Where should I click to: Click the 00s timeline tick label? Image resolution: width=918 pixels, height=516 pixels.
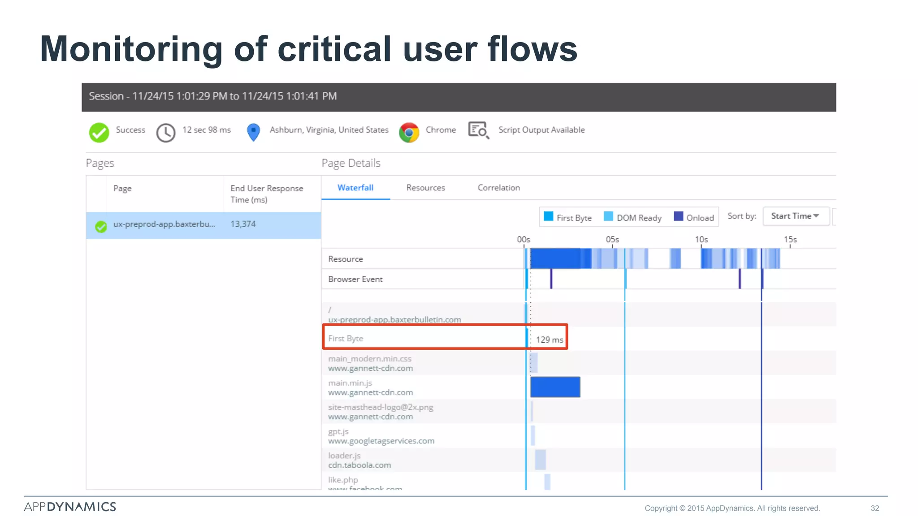pos(524,240)
